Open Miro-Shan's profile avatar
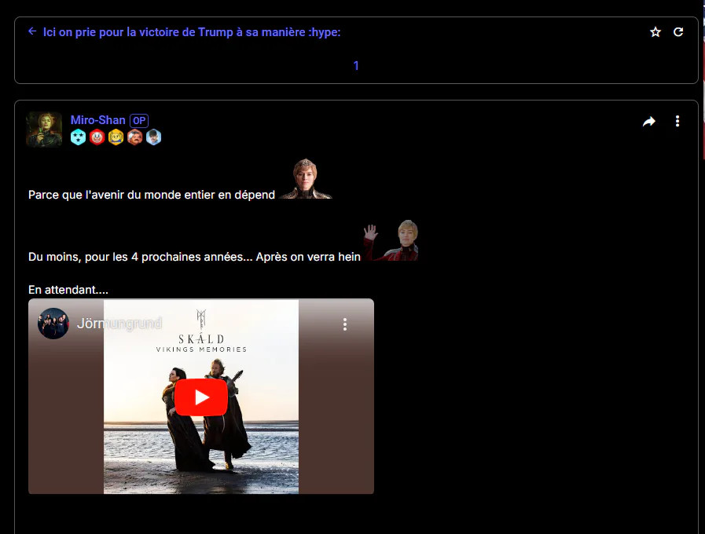 44,130
